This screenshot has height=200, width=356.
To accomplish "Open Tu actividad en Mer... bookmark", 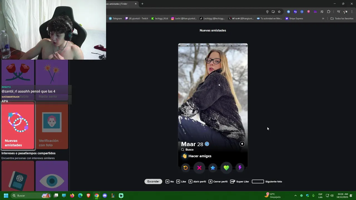I will 269,19.
